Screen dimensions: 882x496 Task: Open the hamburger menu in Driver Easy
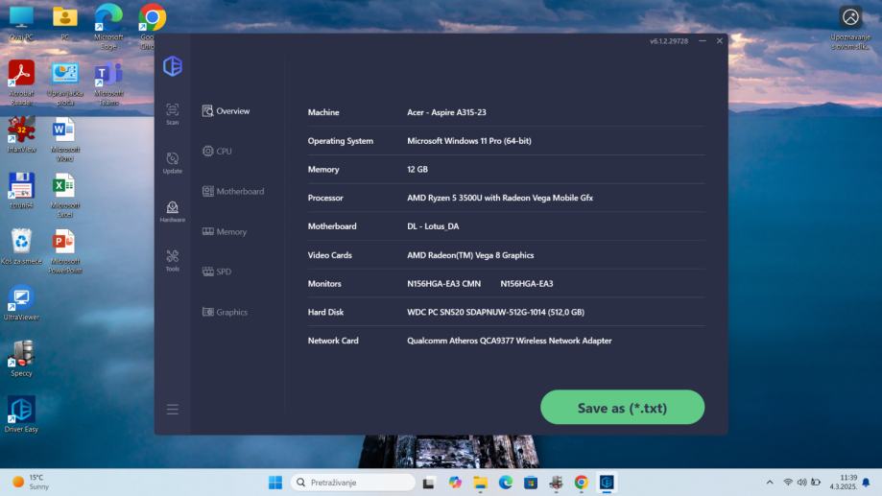click(173, 410)
